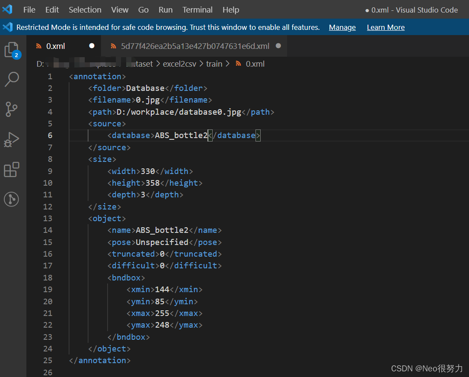This screenshot has width=469, height=377.
Task: Open the Go menu
Action: [x=143, y=10]
